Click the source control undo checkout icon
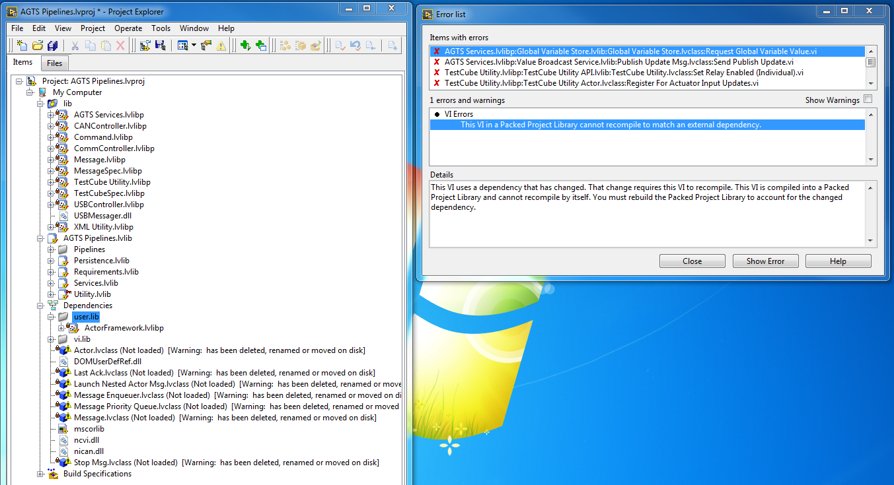 (355, 46)
